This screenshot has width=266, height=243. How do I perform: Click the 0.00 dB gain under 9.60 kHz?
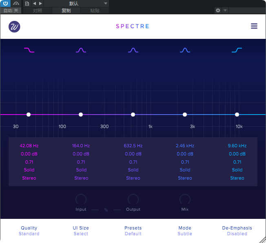tap(237, 154)
